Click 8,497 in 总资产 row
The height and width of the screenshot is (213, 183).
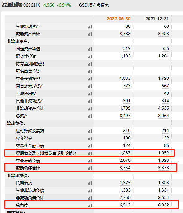tap(125, 116)
